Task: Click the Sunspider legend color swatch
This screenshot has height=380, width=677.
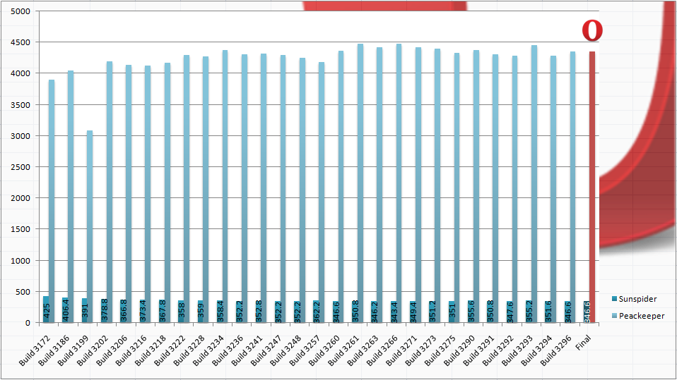Action: 613,300
